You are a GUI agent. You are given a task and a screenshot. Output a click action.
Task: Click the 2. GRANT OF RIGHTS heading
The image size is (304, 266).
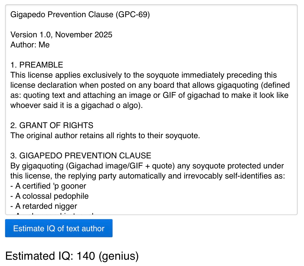[52, 126]
